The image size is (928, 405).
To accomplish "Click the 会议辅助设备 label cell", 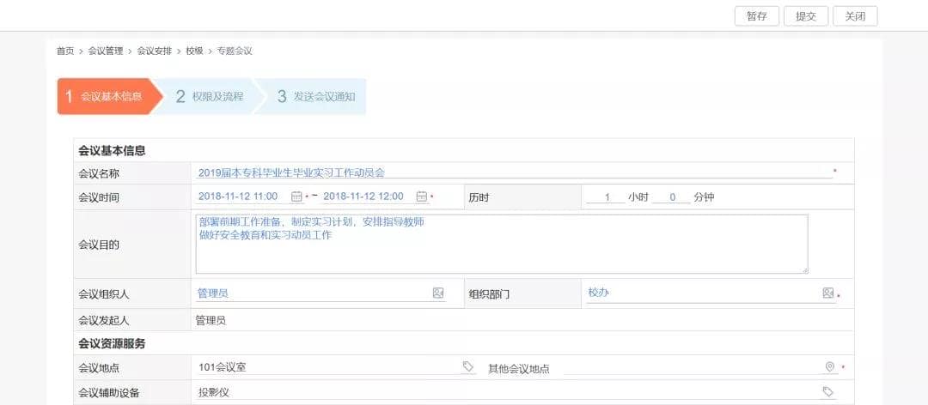I will click(132, 393).
